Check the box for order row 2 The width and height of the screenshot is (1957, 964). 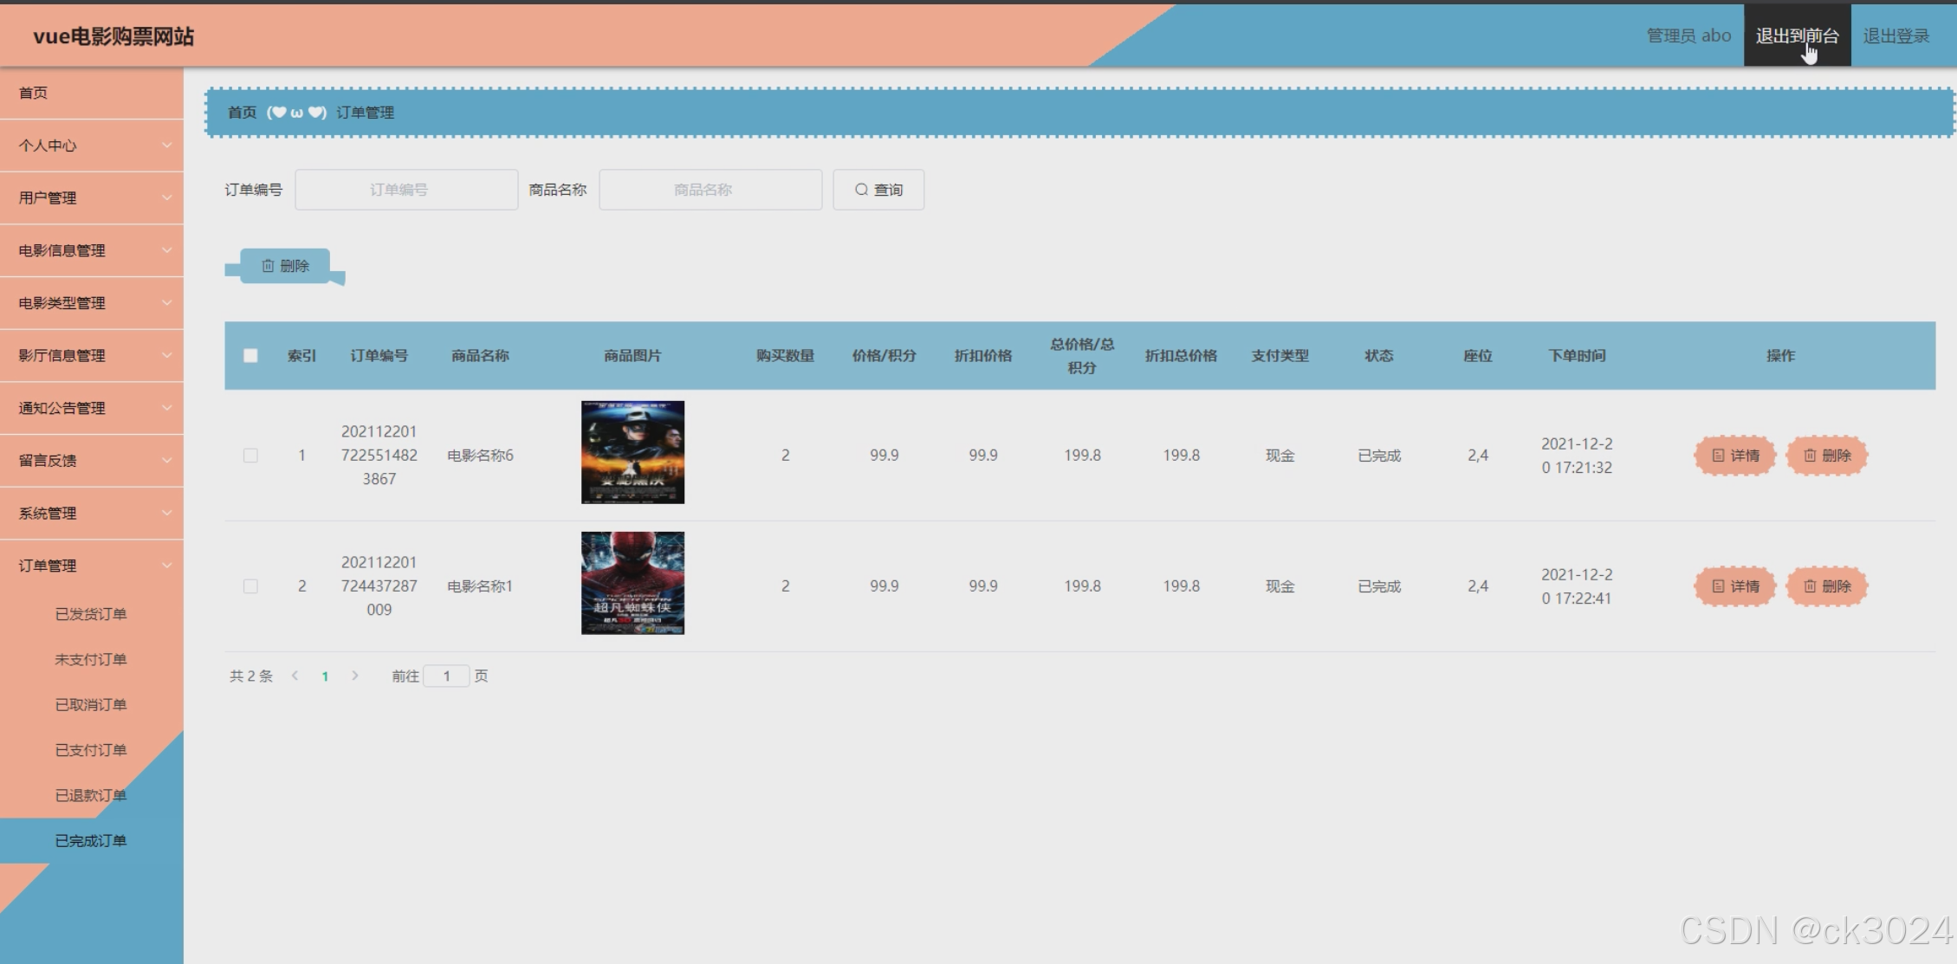pyautogui.click(x=250, y=586)
